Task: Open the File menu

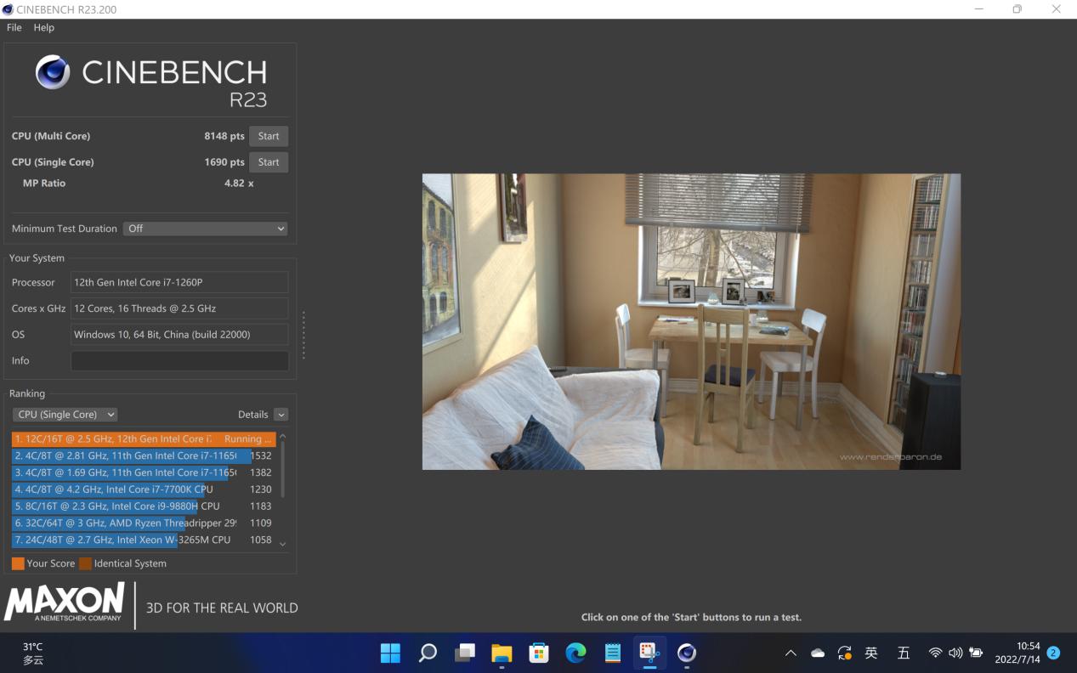Action: pyautogui.click(x=14, y=27)
